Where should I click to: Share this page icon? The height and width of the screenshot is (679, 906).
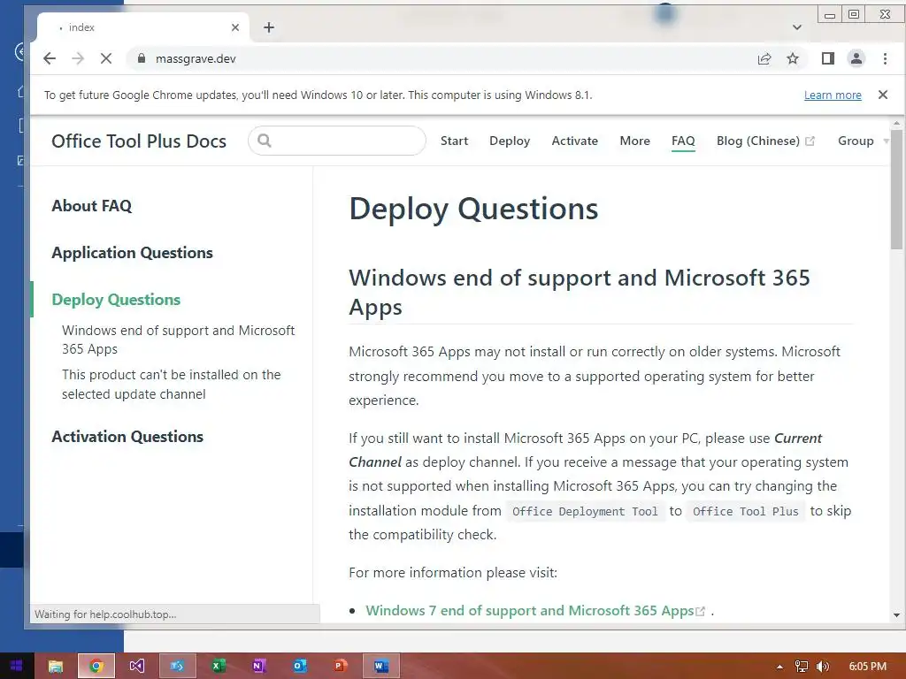pyautogui.click(x=764, y=58)
